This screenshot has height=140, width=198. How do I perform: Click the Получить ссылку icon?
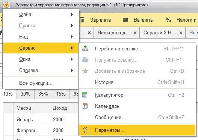click(x=85, y=60)
